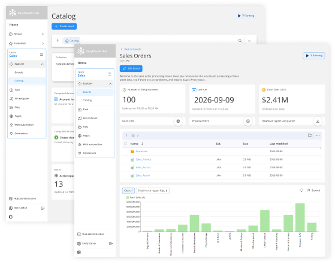Select Chart 1 tab

[128, 191]
